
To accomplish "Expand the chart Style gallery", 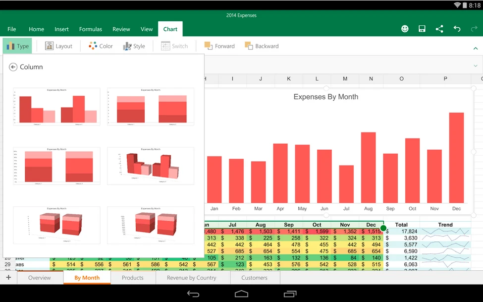I will 134,46.
